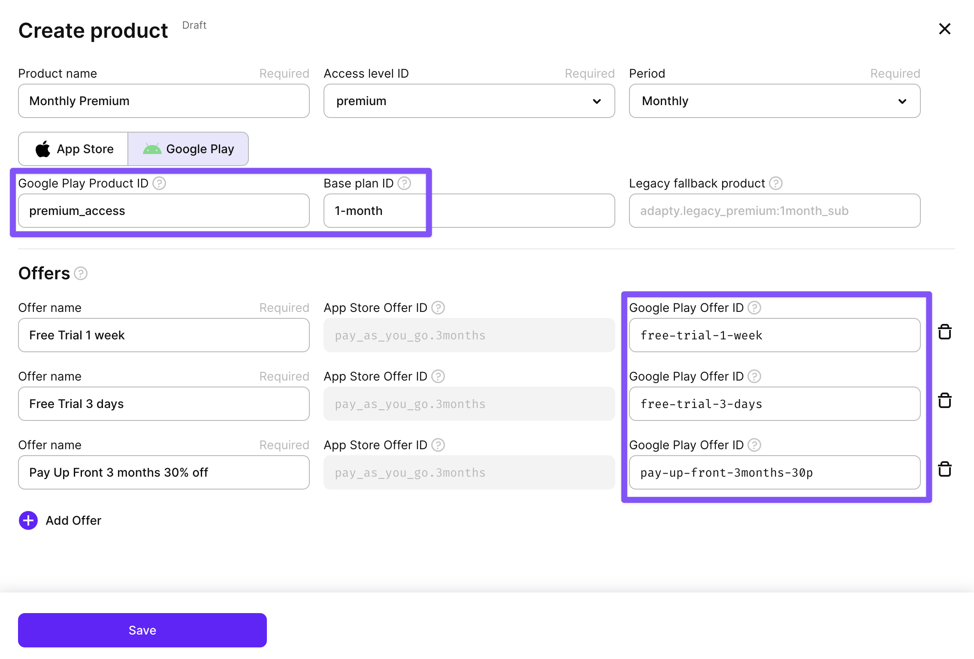Click help icon of first App Store Offer ID
The width and height of the screenshot is (974, 659).
[x=438, y=308]
